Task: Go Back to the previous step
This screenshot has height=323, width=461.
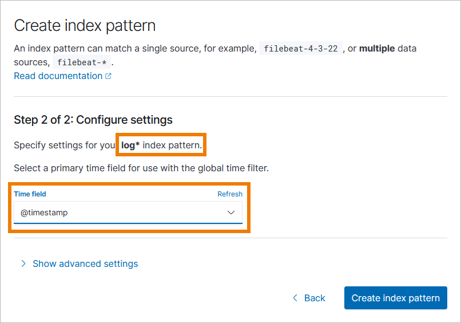Action: click(314, 298)
